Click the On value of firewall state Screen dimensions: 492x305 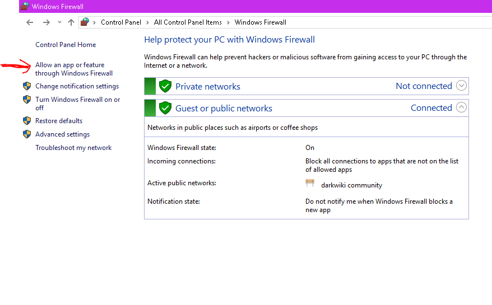[310, 148]
